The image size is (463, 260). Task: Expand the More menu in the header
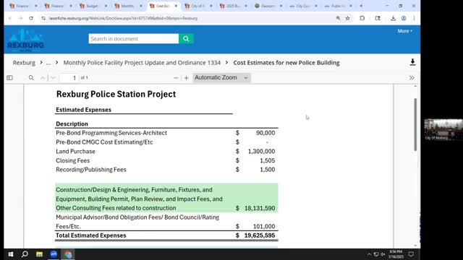point(404,31)
